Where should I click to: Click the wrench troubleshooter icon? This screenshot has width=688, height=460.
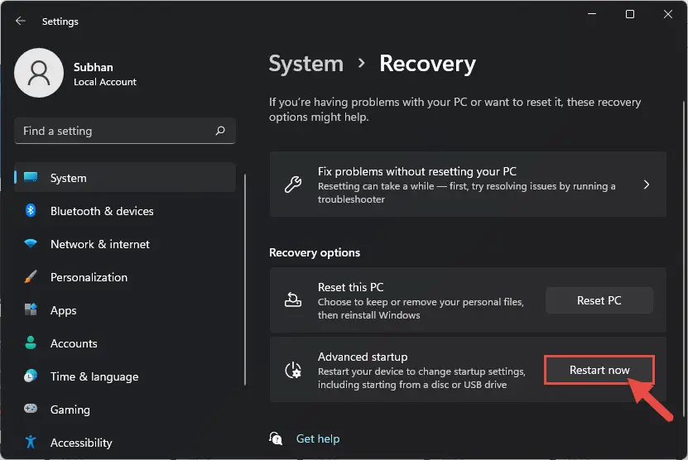click(x=292, y=184)
